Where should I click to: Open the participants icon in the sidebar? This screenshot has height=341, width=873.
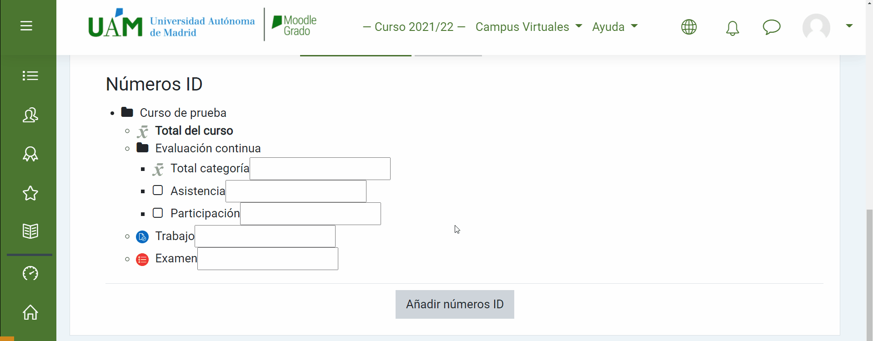coord(30,115)
